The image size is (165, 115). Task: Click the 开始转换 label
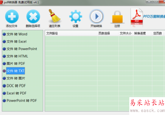pos(96,26)
